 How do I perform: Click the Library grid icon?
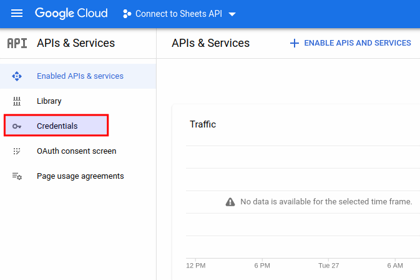point(17,101)
